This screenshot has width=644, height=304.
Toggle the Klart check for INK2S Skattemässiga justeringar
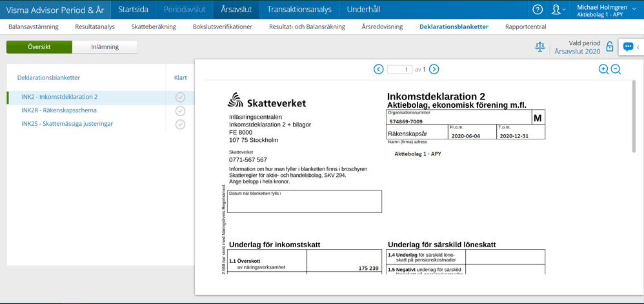tap(181, 124)
